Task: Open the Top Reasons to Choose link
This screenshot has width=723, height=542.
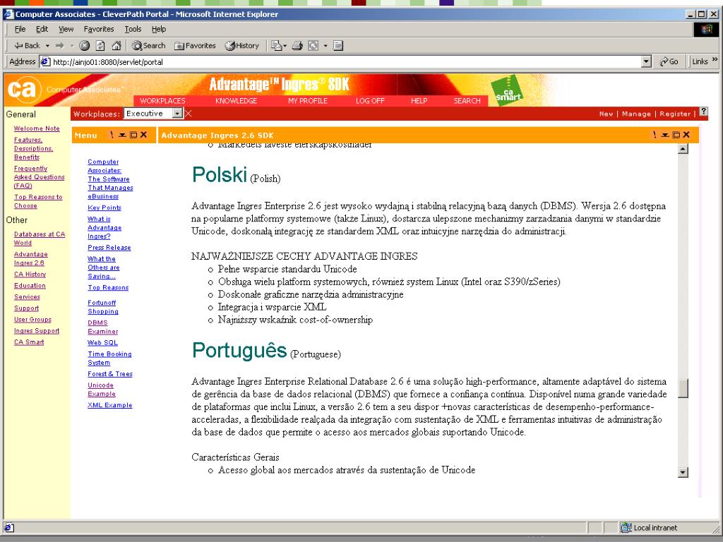Action: (38, 201)
